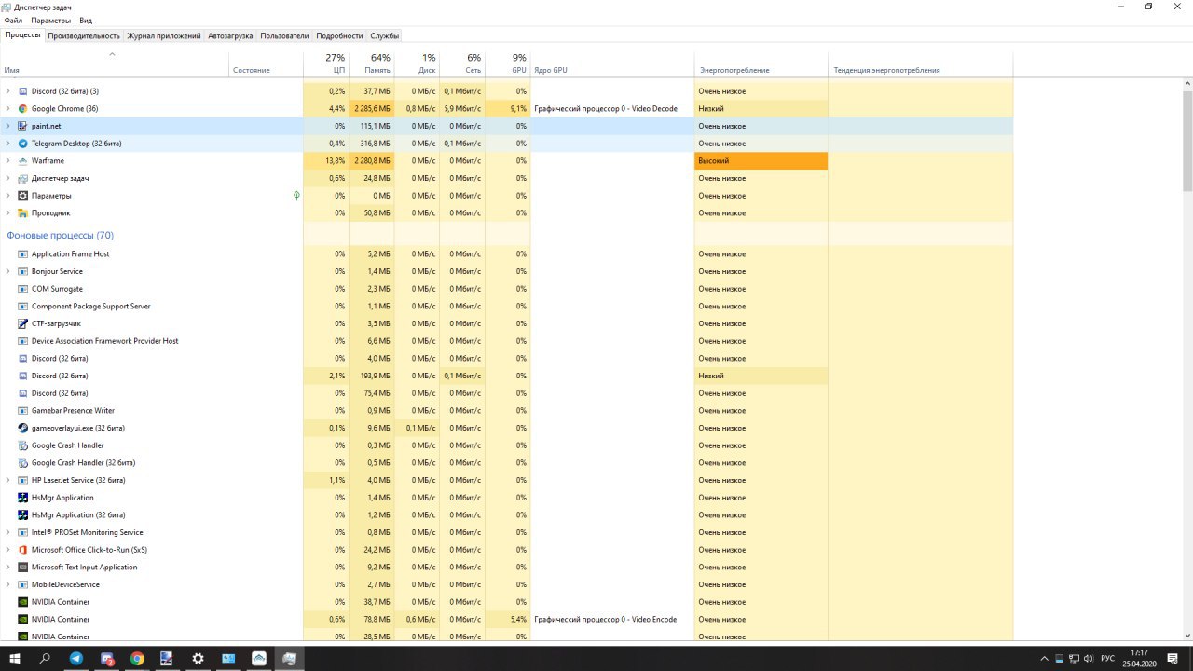Image resolution: width=1193 pixels, height=671 pixels.
Task: Sort by the Сеть column header
Action: click(462, 63)
